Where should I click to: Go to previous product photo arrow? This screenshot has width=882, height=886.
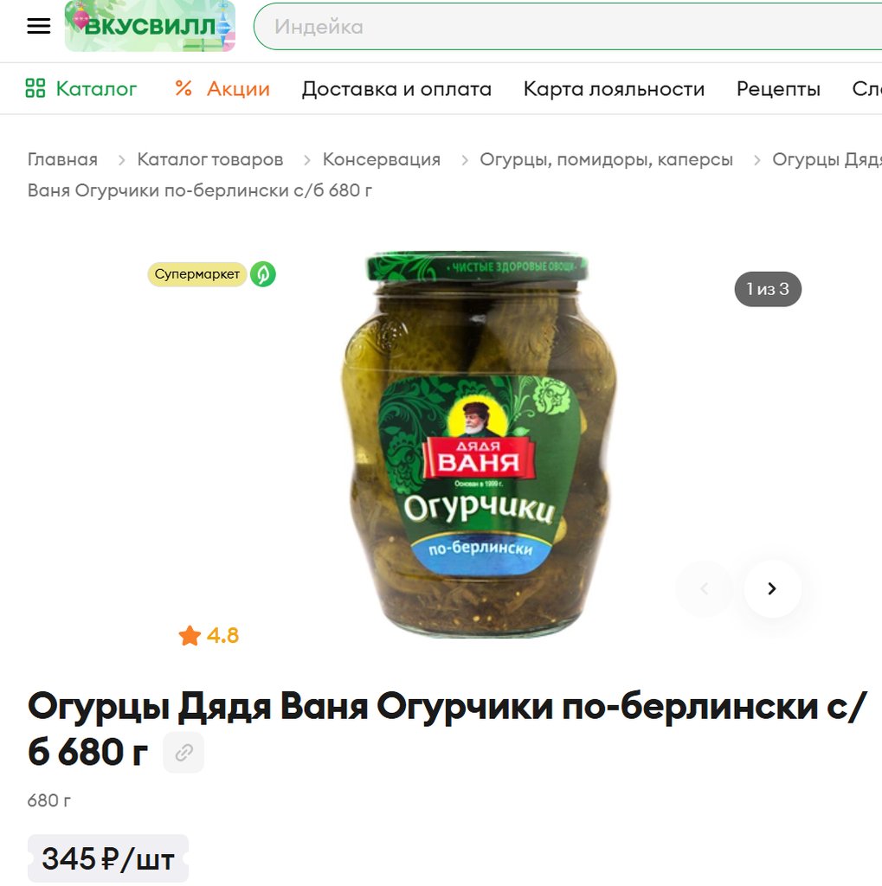tap(705, 588)
